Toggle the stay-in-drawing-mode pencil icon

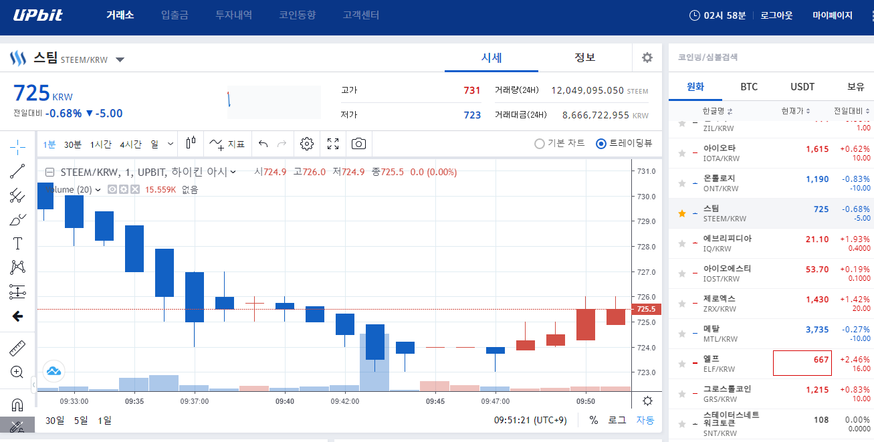18,425
